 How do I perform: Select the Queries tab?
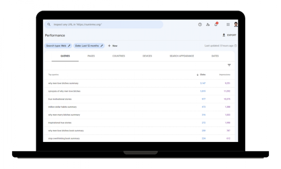click(x=65, y=56)
